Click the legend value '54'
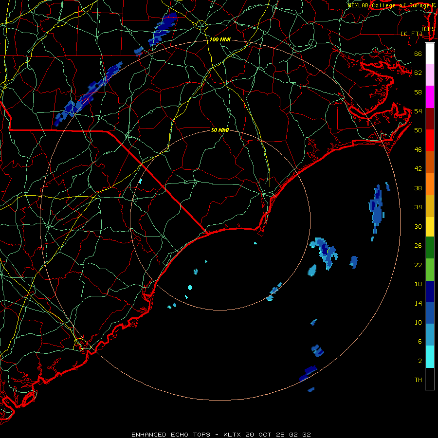 click(x=418, y=111)
